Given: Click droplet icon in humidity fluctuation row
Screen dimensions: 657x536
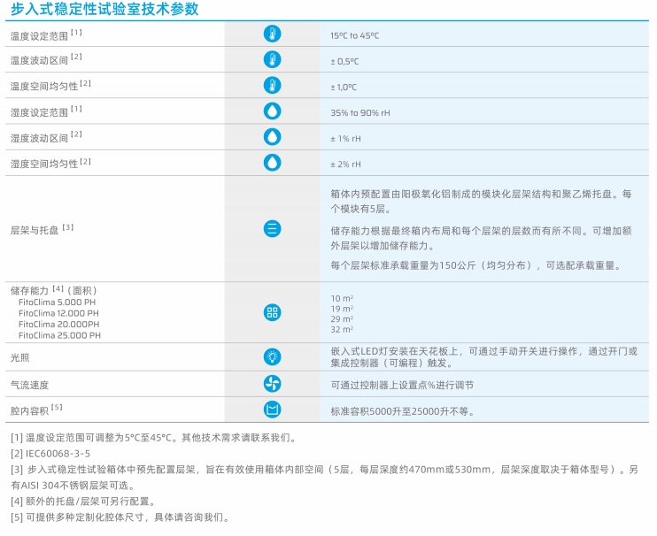Looking at the screenshot, I should point(272,138).
